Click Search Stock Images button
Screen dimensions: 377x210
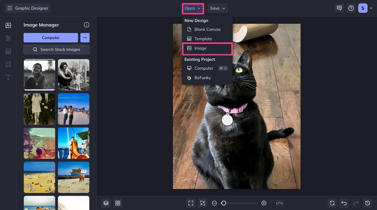click(x=56, y=50)
